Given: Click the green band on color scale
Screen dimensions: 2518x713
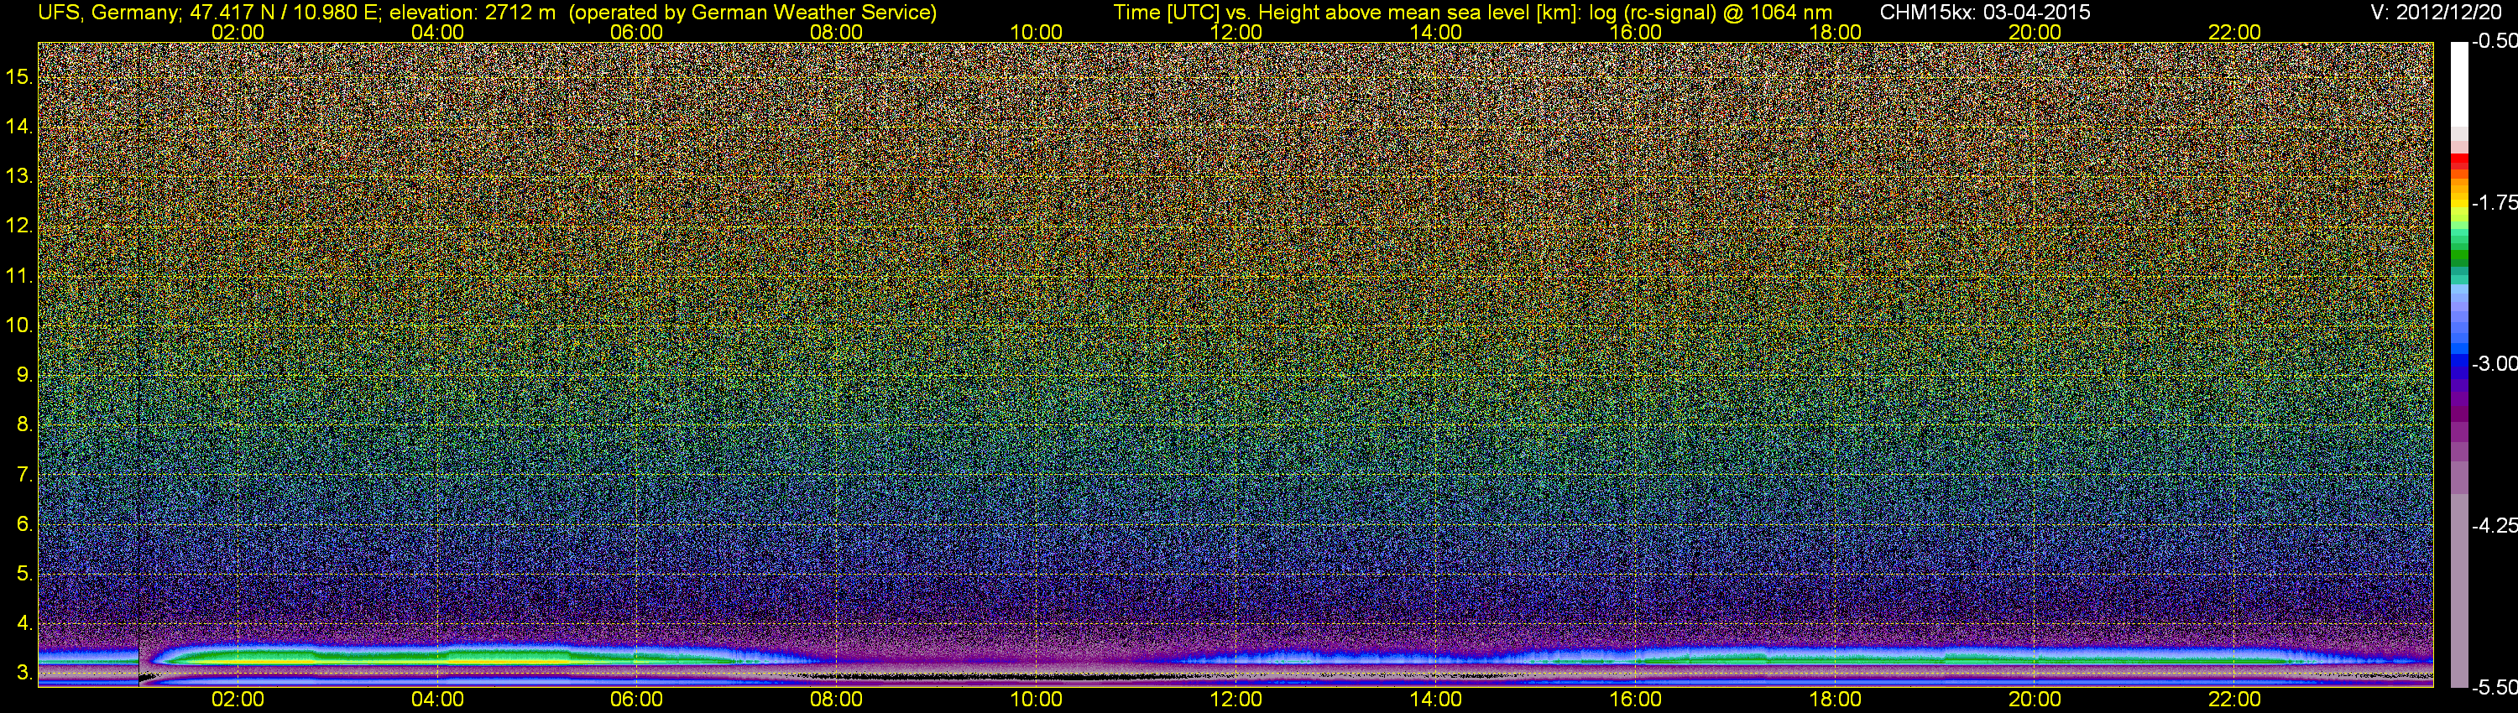Looking at the screenshot, I should pyautogui.click(x=2458, y=256).
